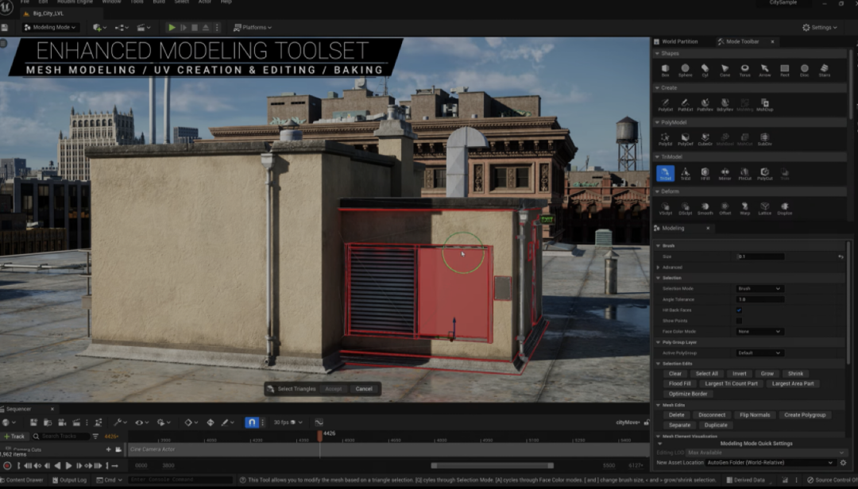Switch to the Mode Toolbar tab

(x=741, y=41)
